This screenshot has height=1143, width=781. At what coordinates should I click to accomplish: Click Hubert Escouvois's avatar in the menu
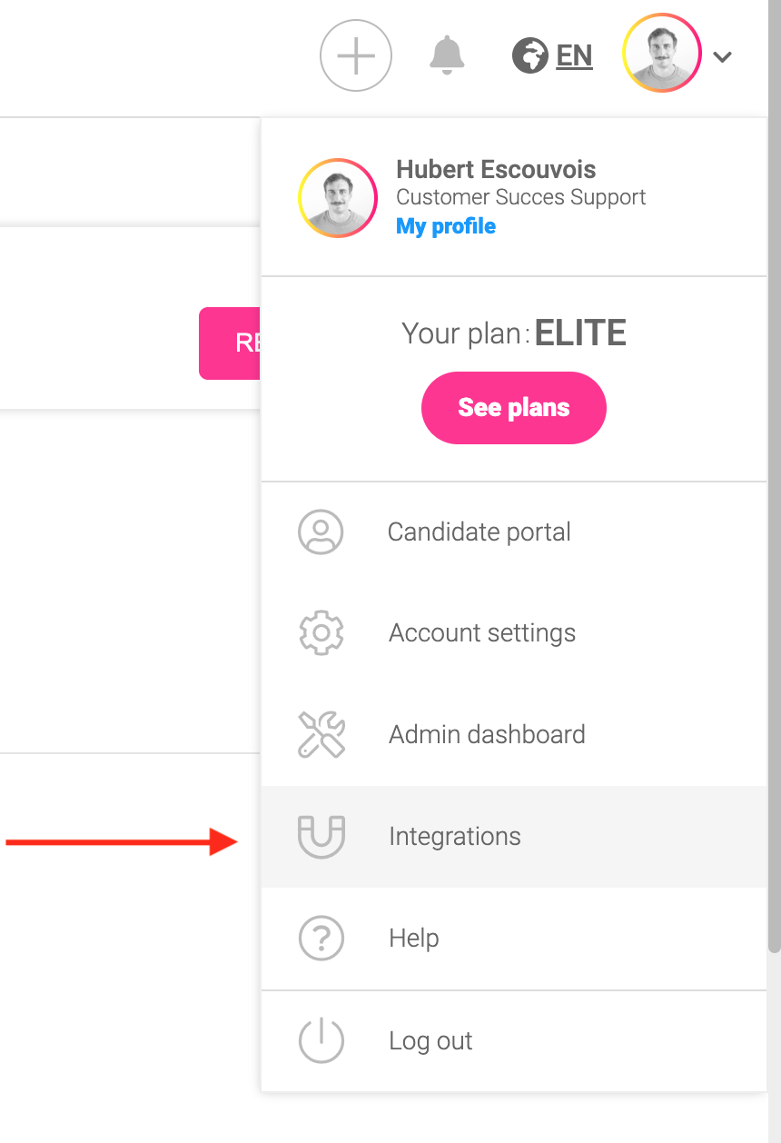[x=338, y=198]
